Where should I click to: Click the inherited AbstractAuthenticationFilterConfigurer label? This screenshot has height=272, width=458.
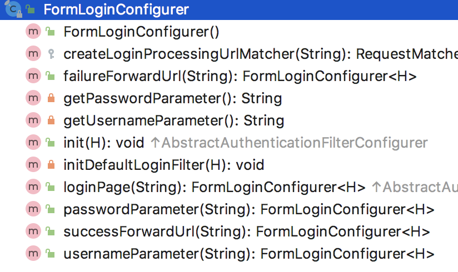[x=289, y=143]
